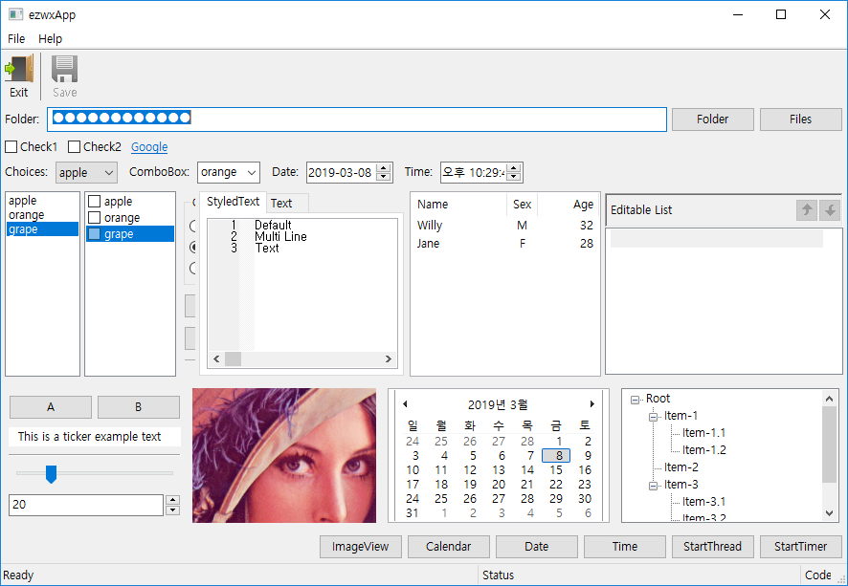Screen dimensions: 848x586
Task: Go to previous month in calendar
Action: (405, 404)
